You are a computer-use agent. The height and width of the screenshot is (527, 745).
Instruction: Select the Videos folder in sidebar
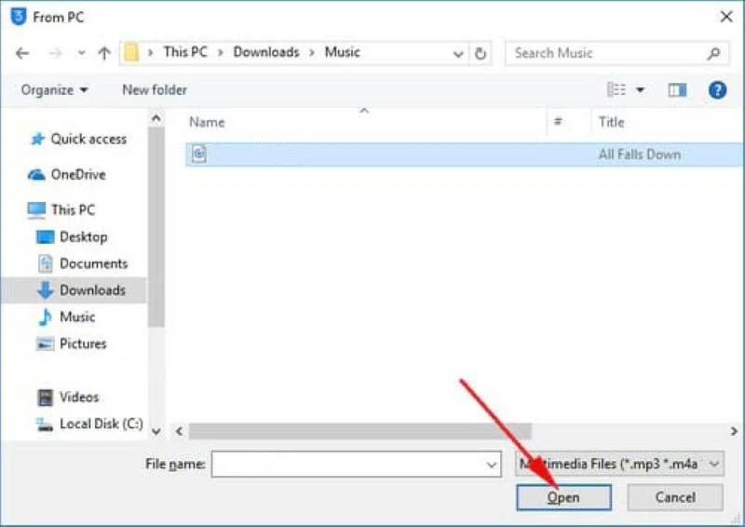tap(79, 397)
